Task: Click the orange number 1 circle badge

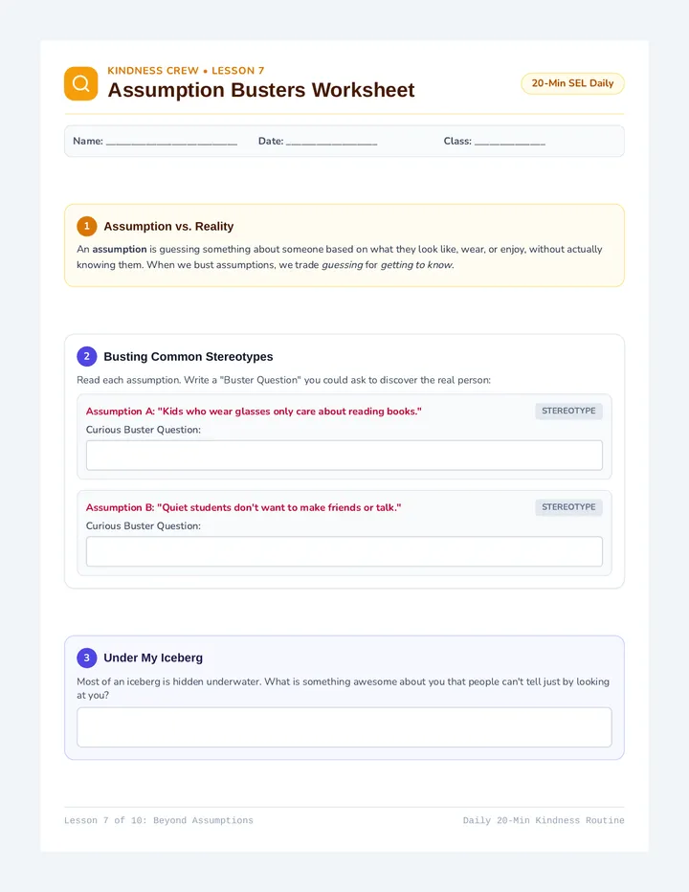Action: pyautogui.click(x=86, y=226)
